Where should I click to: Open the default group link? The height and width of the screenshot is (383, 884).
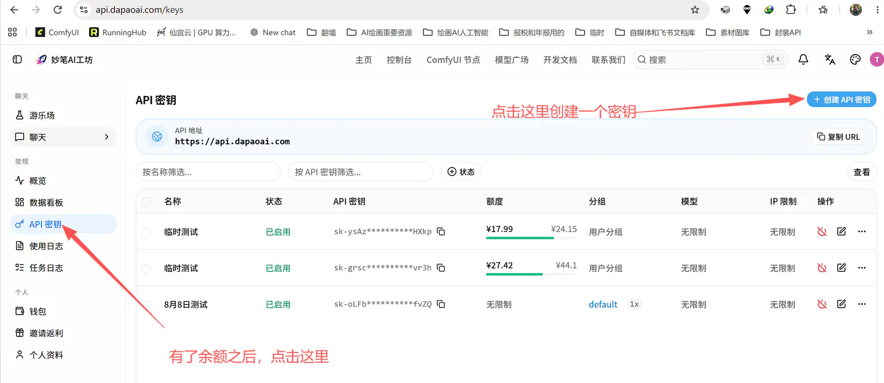click(603, 305)
